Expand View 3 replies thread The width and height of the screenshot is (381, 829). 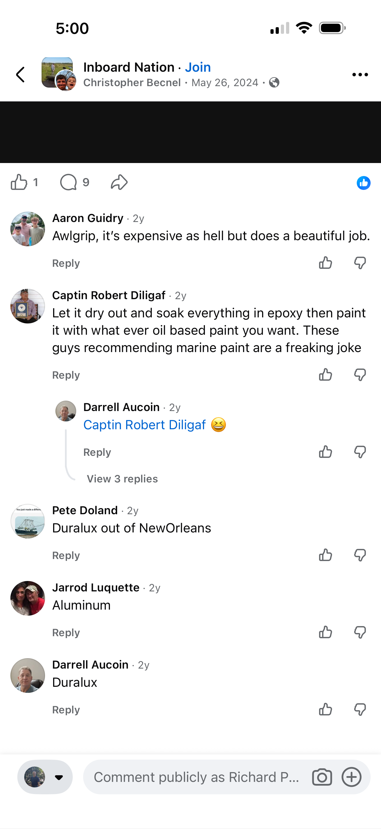[122, 479]
